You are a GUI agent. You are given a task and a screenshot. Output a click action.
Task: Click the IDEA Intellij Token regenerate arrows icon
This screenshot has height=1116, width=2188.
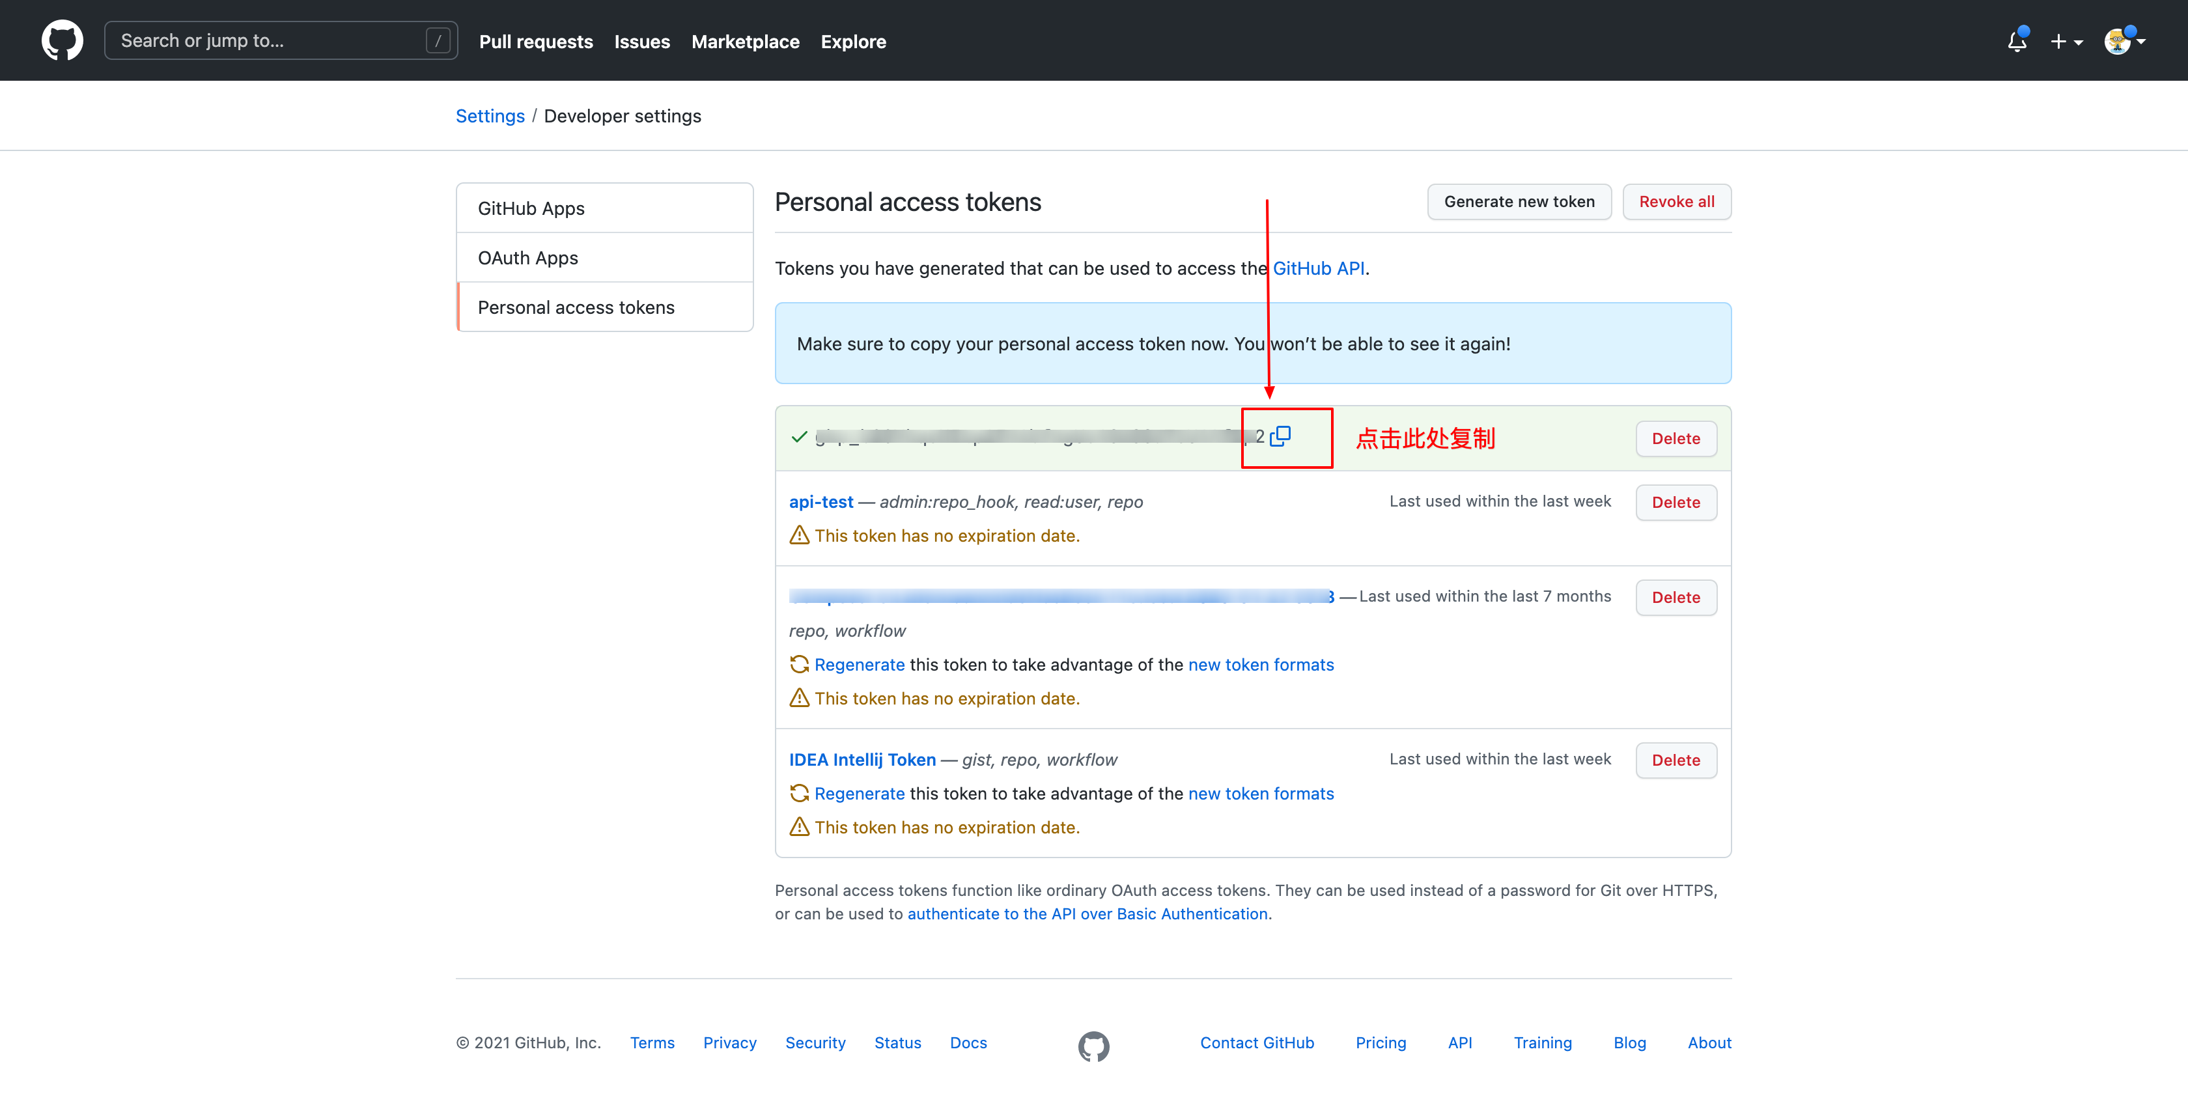(798, 793)
